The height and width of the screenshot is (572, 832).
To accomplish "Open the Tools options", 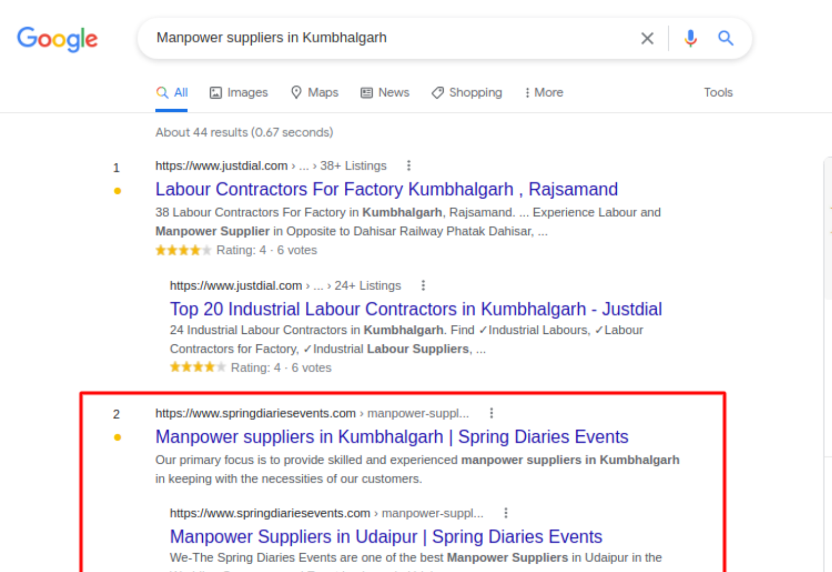I will 718,93.
